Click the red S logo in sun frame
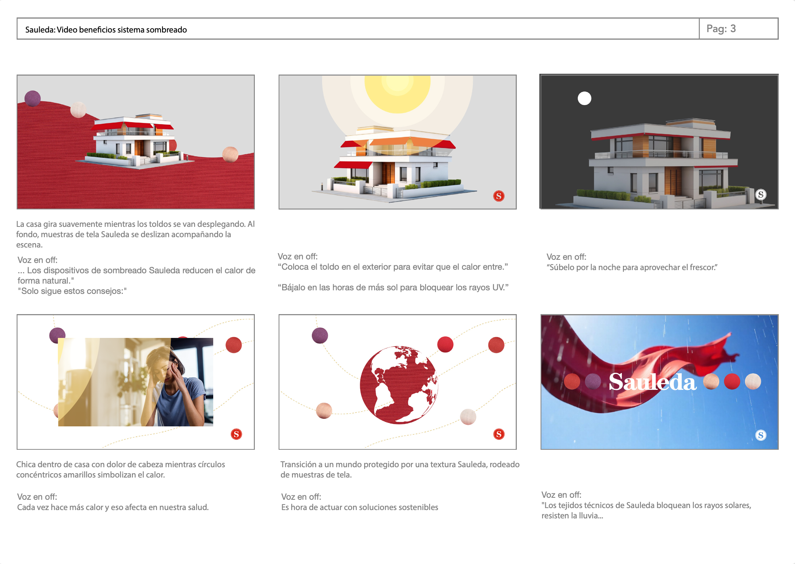Screen dimensions: 795x564 tap(499, 196)
